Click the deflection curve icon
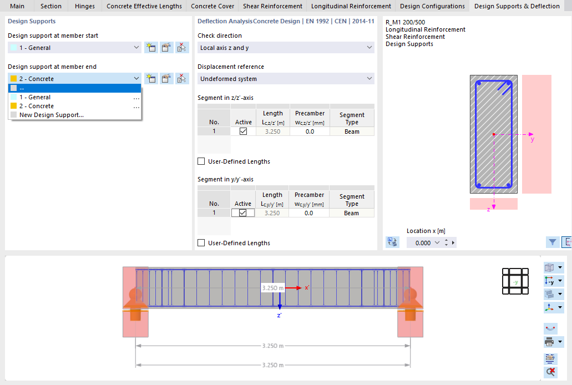Screen dimensions: 572x385 pos(550,328)
